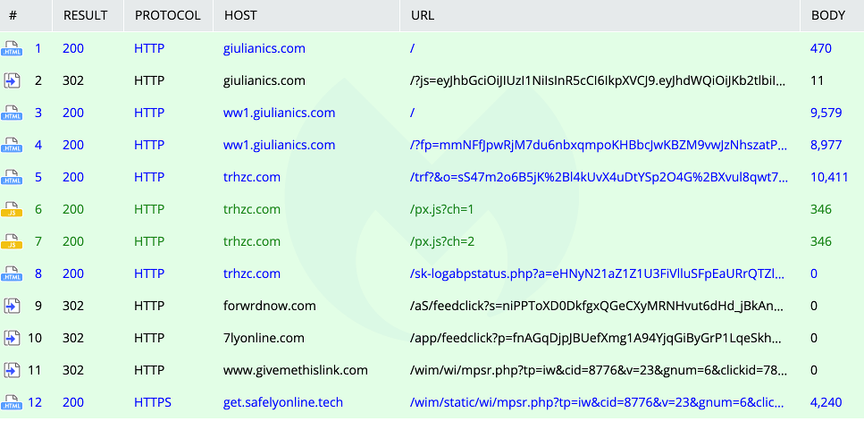864x421 pixels.
Task: Click the HOST column header
Action: 241,16
